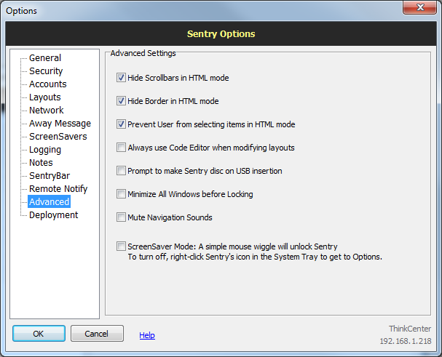Open Away Message settings
442x357 pixels.
[60, 124]
